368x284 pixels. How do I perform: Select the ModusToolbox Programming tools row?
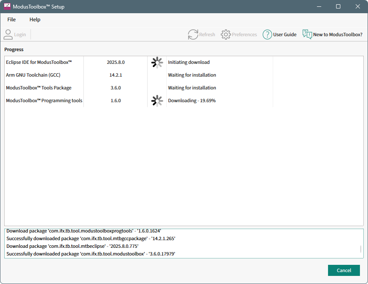pos(140,100)
